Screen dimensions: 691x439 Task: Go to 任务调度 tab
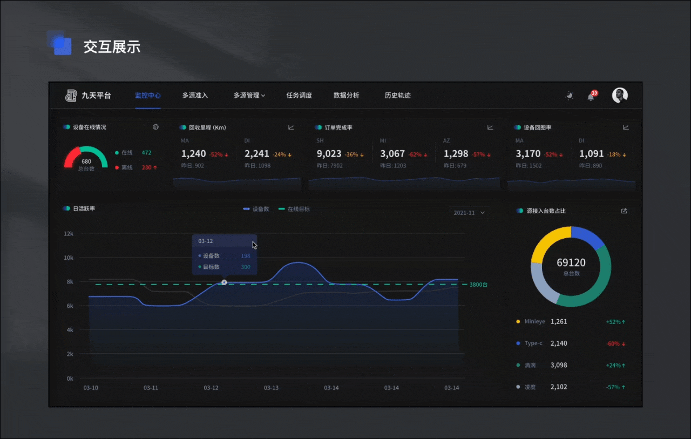click(x=299, y=96)
